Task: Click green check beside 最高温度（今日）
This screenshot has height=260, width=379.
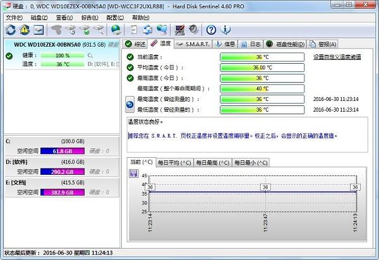Action: point(130,78)
